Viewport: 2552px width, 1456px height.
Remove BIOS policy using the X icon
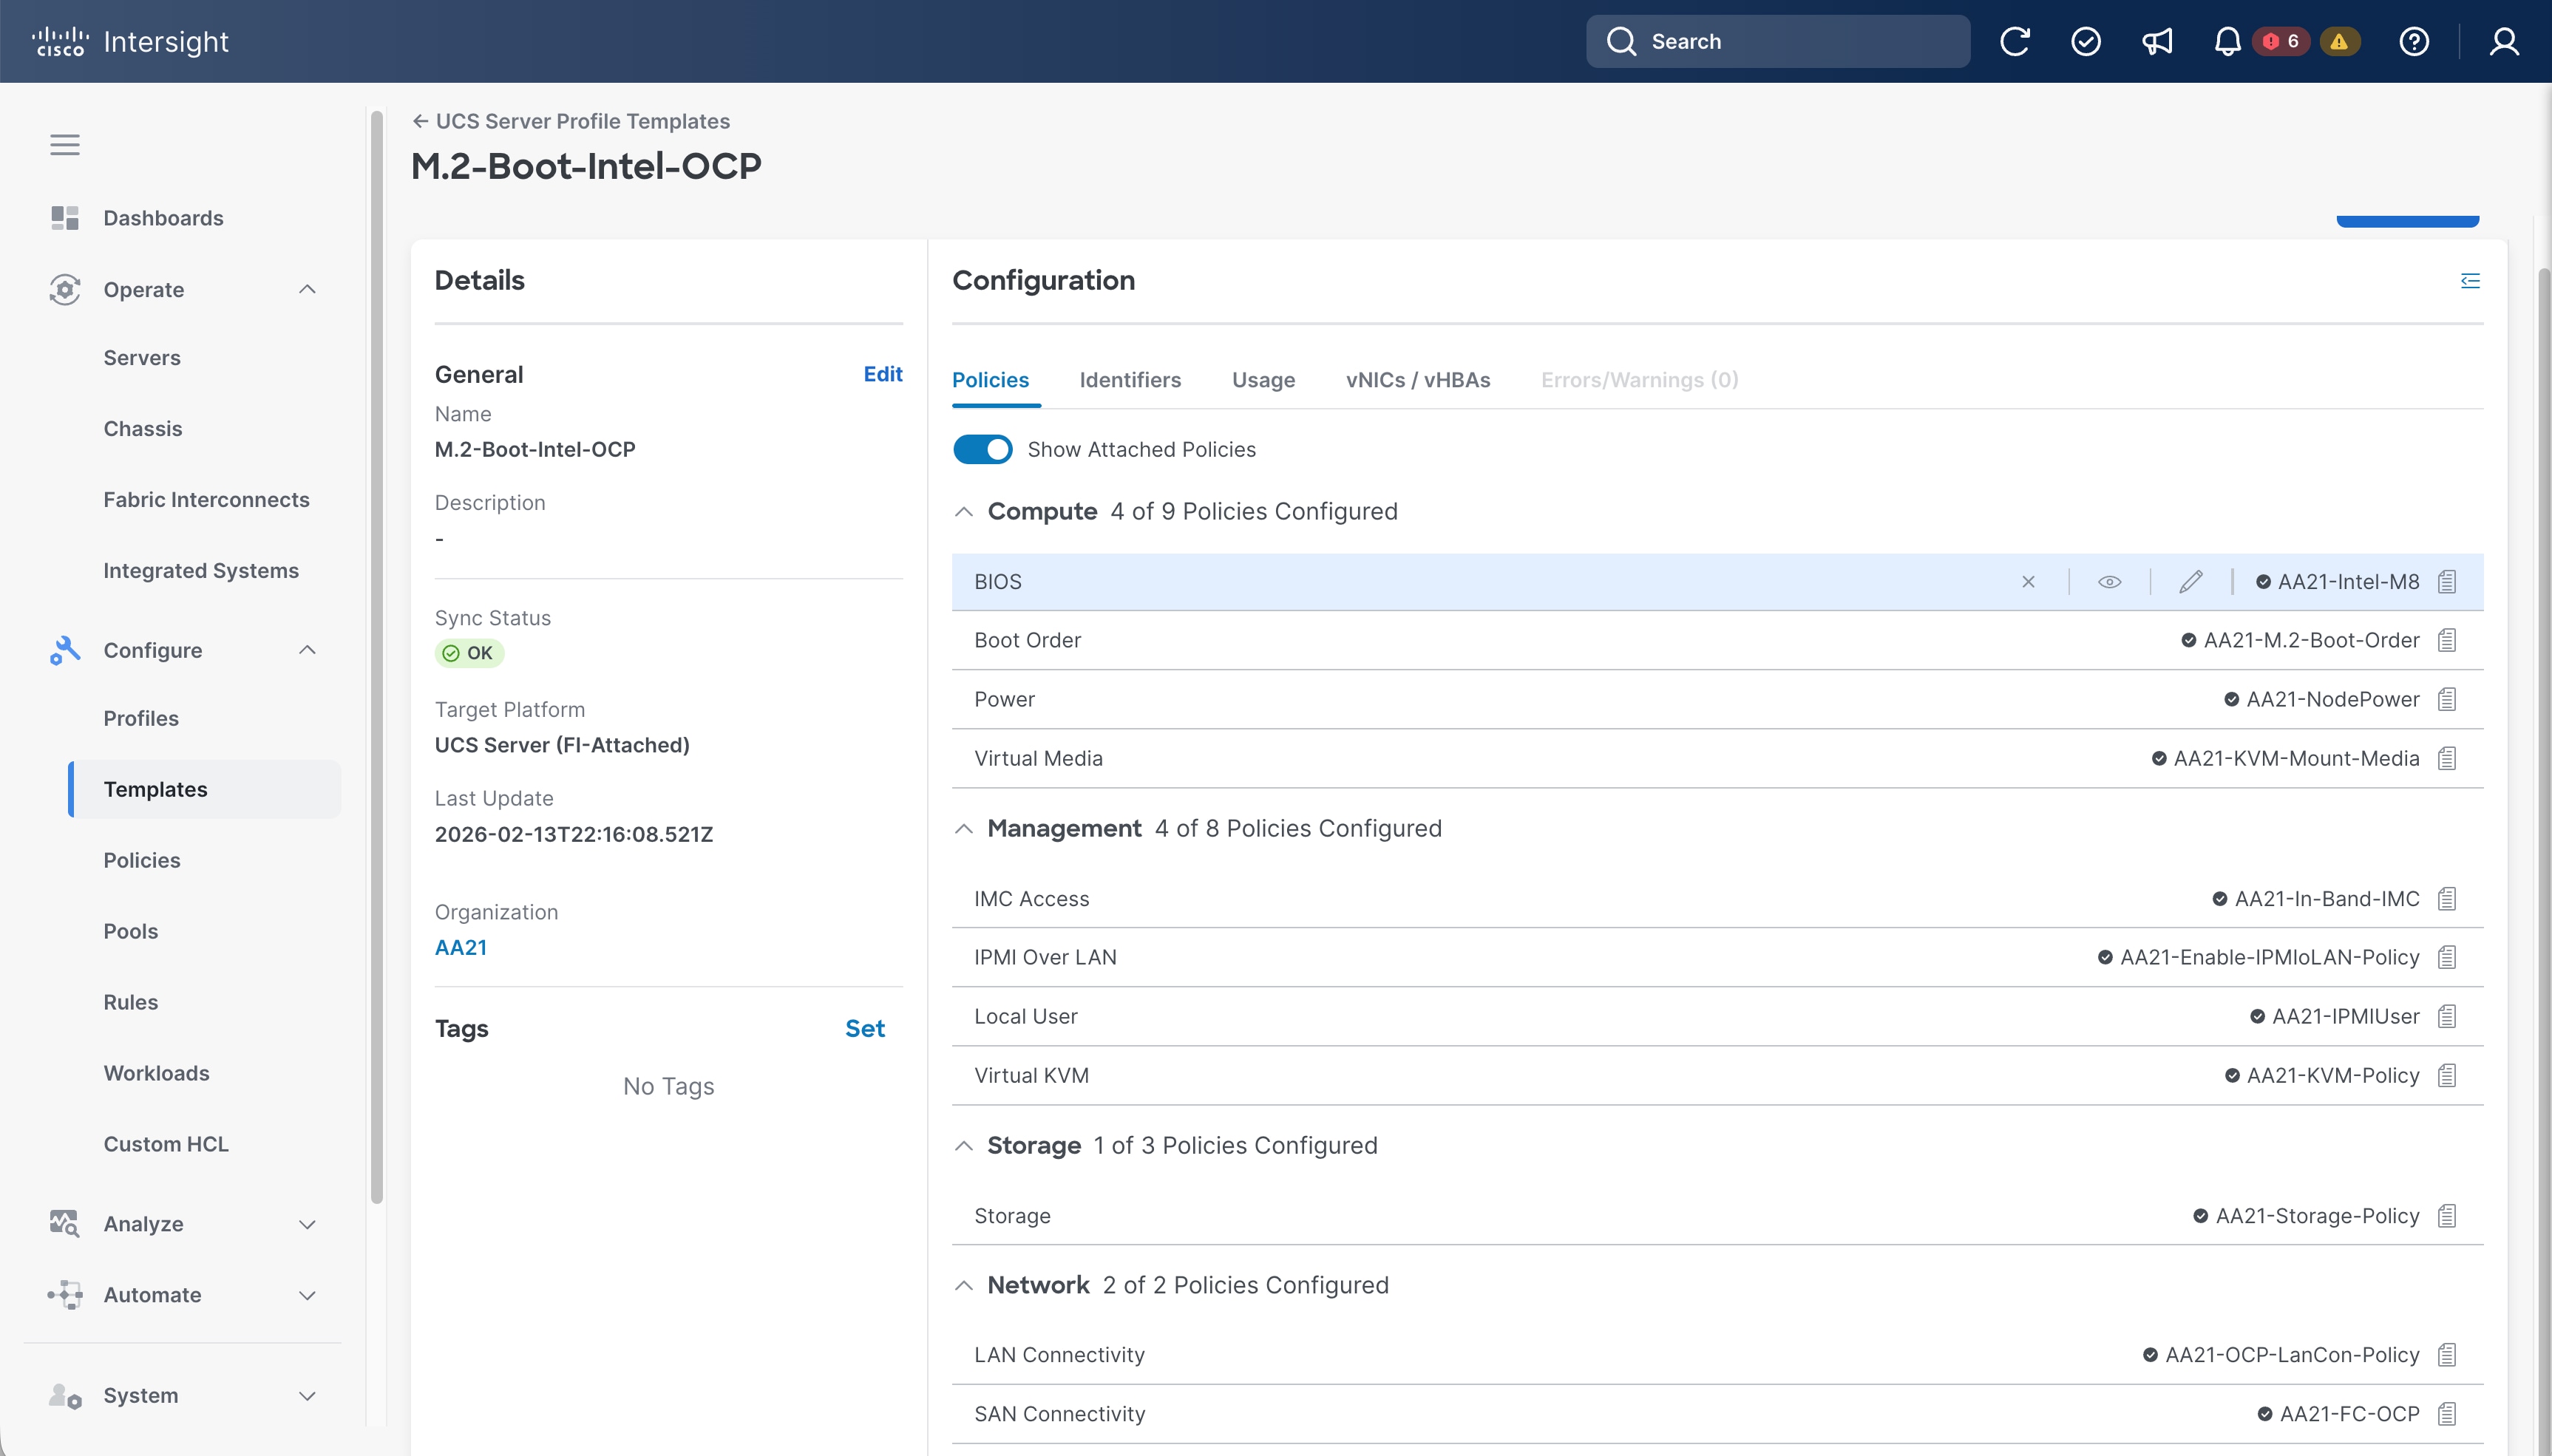[2028, 582]
